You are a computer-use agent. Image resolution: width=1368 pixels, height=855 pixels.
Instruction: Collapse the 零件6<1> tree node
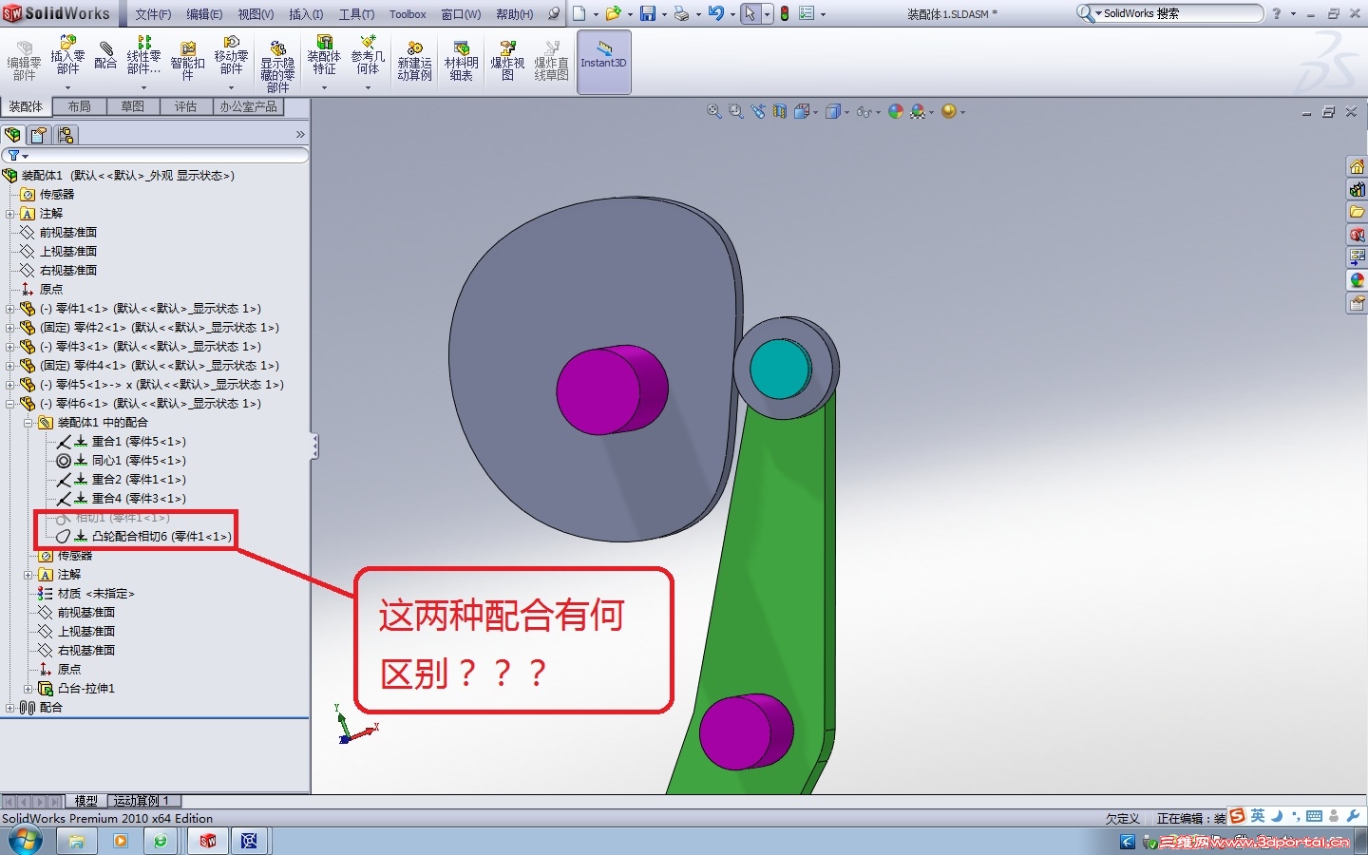pos(10,404)
